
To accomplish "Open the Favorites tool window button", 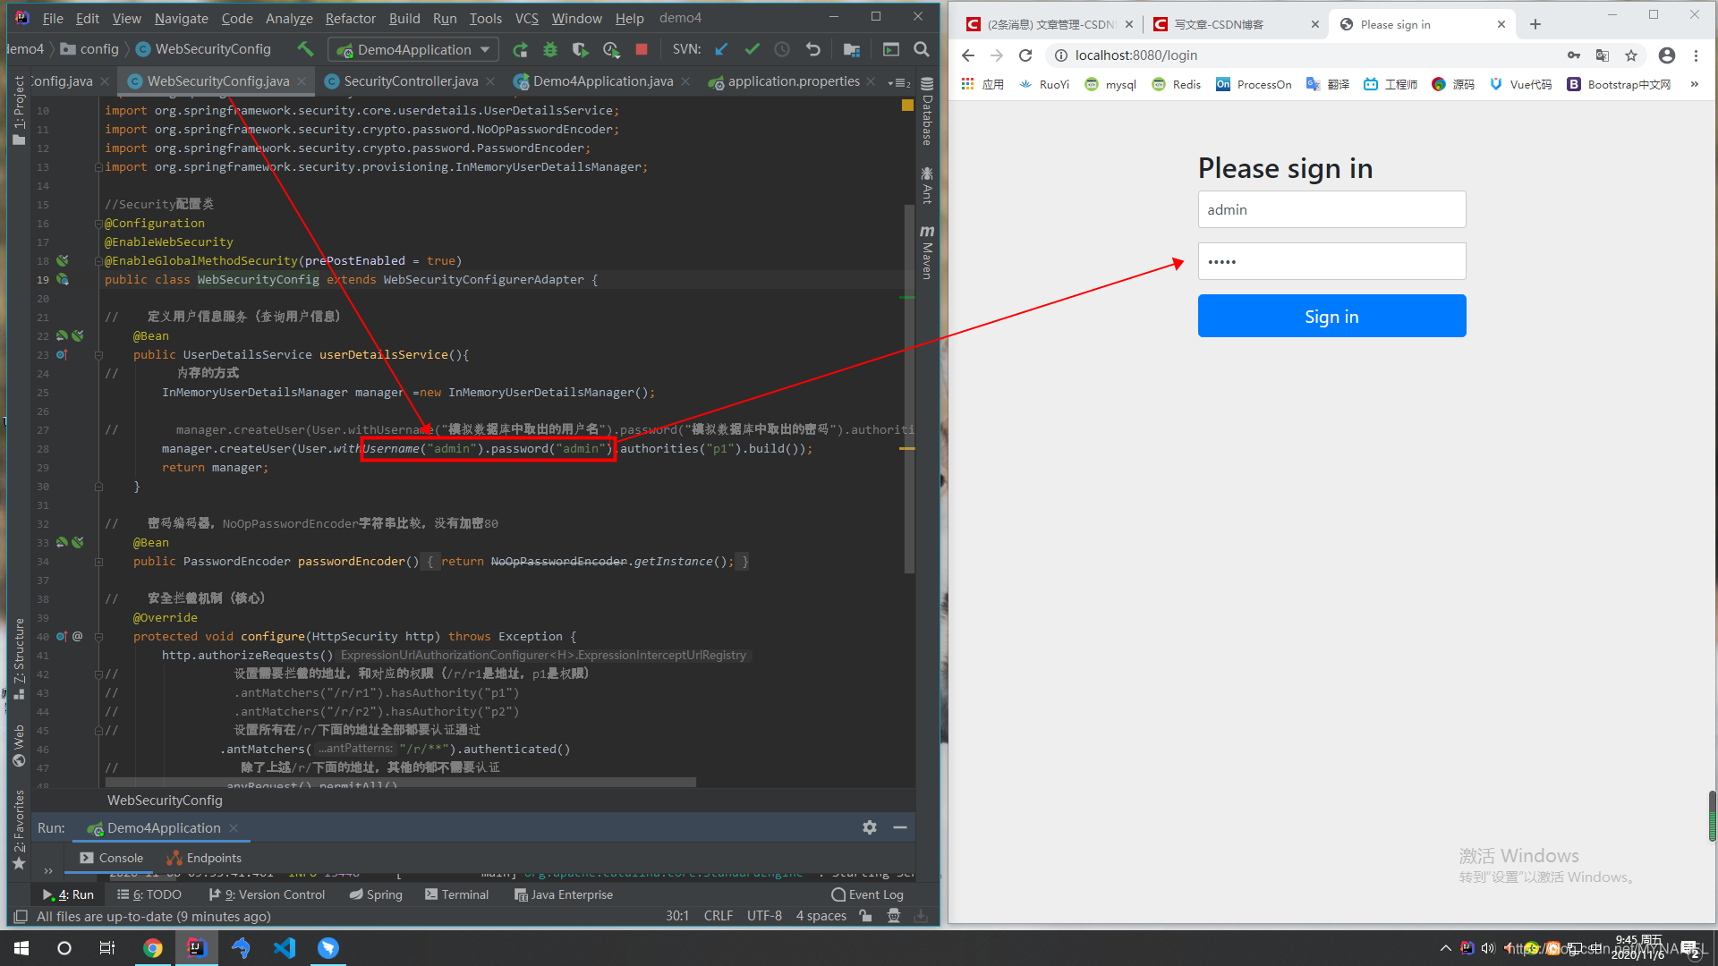I will pyautogui.click(x=19, y=830).
